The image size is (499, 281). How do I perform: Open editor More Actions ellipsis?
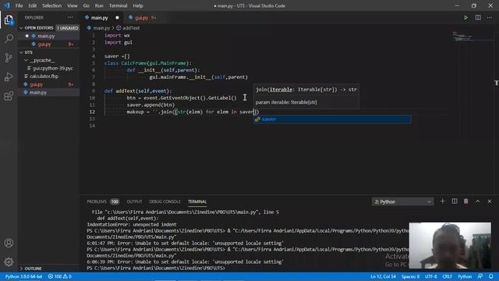coord(490,17)
